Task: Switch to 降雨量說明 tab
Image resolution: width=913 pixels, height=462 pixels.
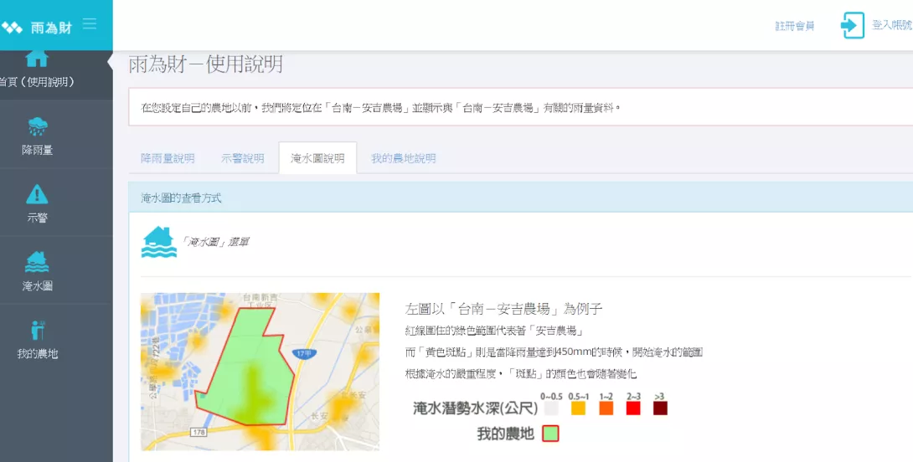Action: (x=168, y=158)
